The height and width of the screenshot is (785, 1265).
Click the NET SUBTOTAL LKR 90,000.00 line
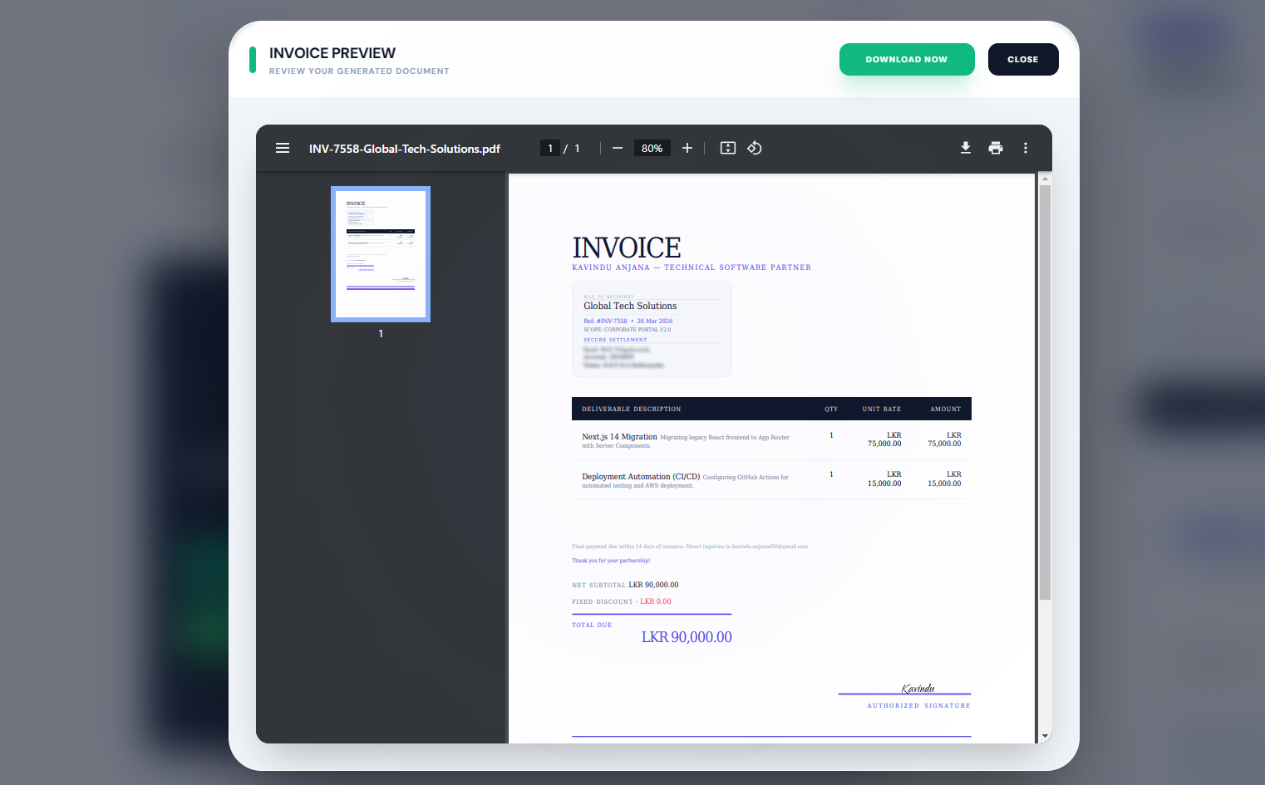pos(625,585)
